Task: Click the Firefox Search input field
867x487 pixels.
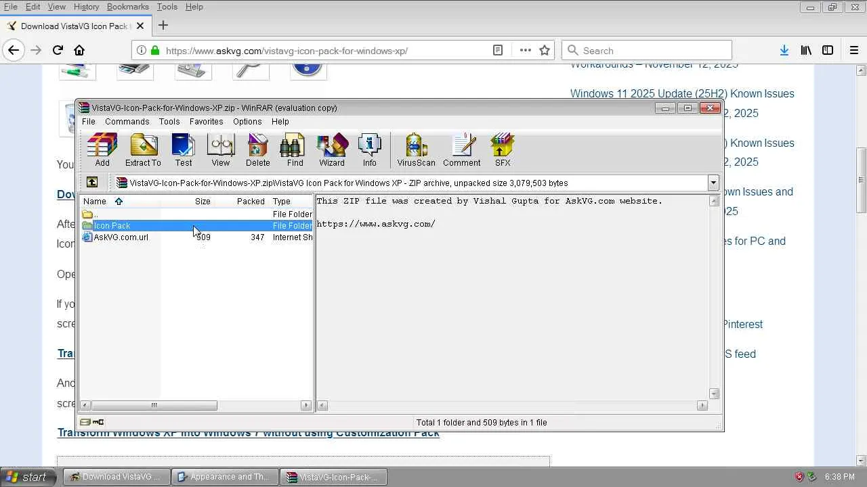Action: tap(647, 50)
